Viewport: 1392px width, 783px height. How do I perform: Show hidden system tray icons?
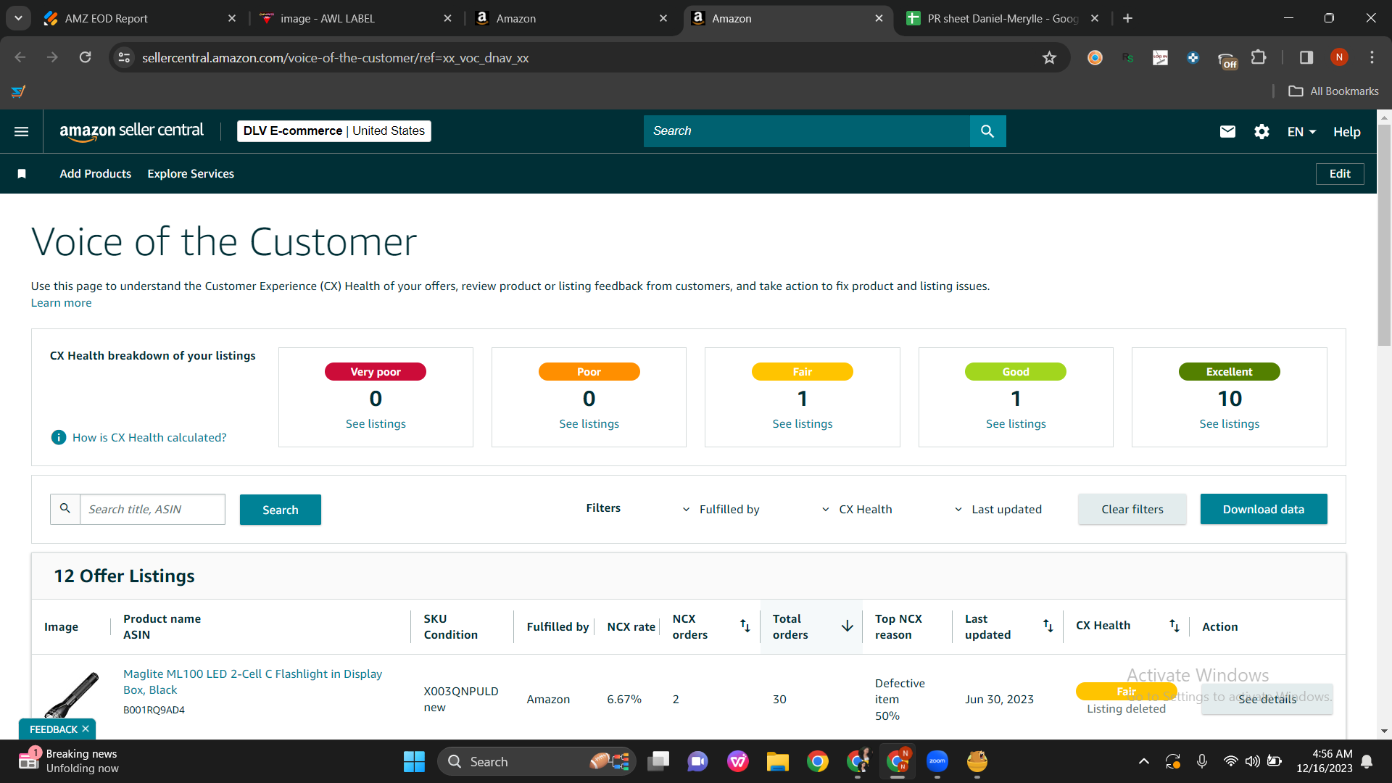coord(1143,761)
